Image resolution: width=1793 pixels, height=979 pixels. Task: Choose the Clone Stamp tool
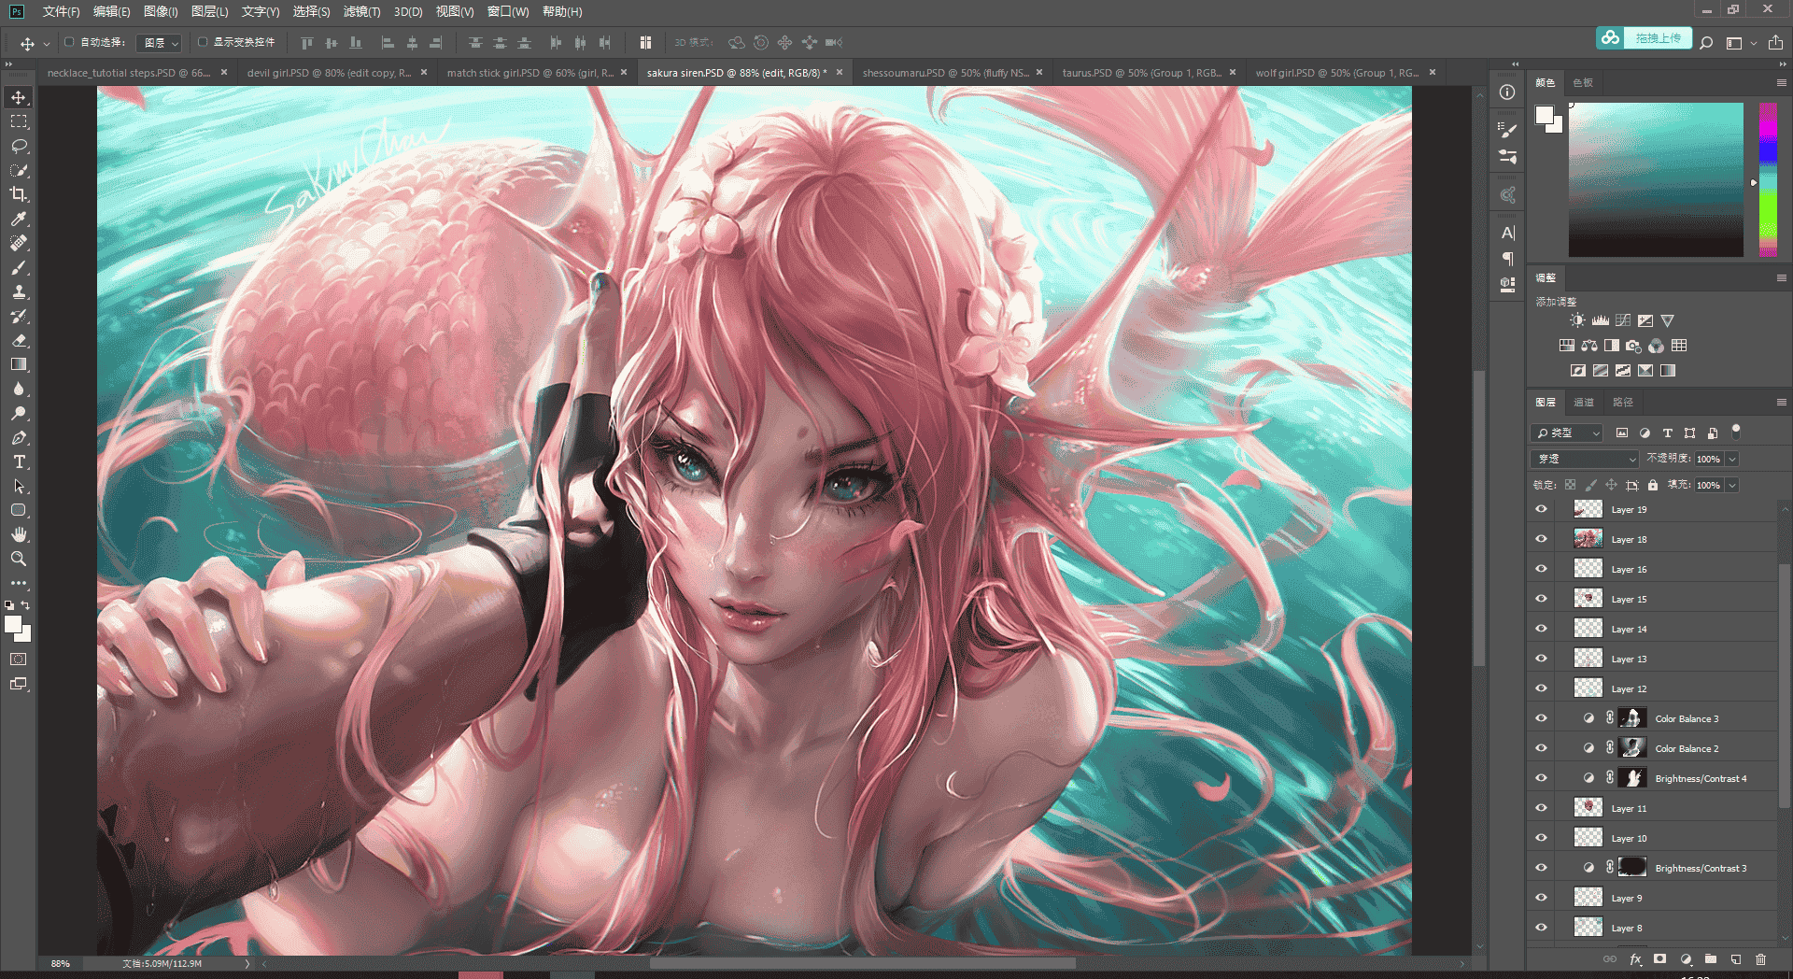click(x=19, y=291)
